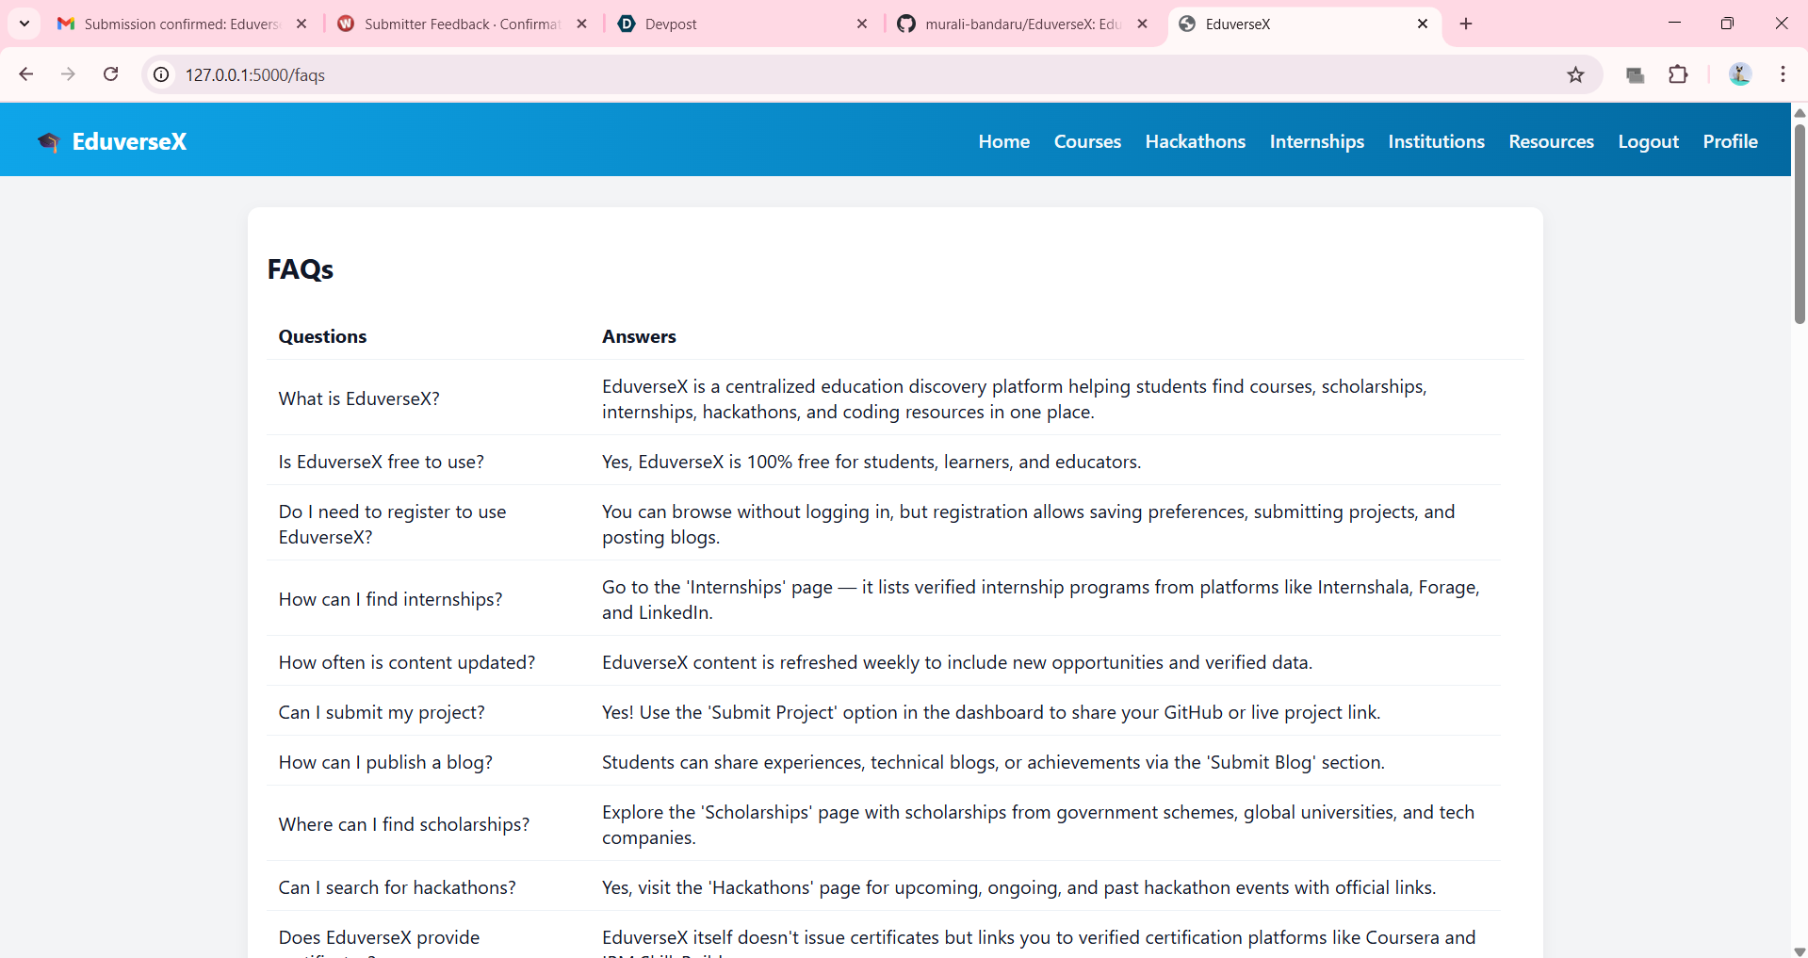
Task: Open the Chrome profile avatar
Action: (1739, 74)
